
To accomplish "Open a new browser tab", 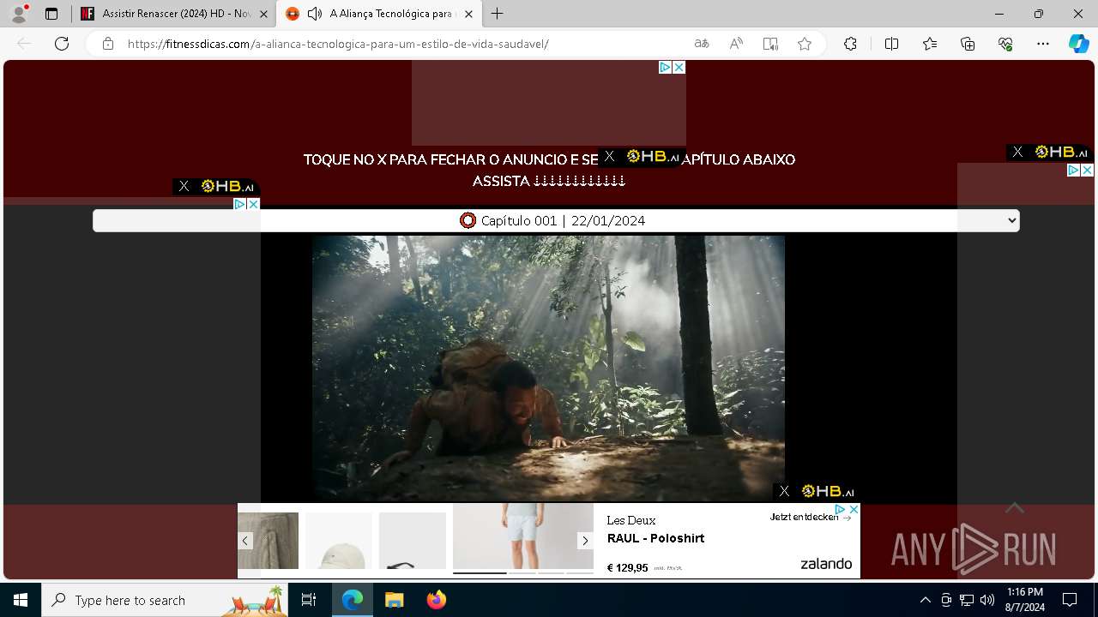I will 497,14.
